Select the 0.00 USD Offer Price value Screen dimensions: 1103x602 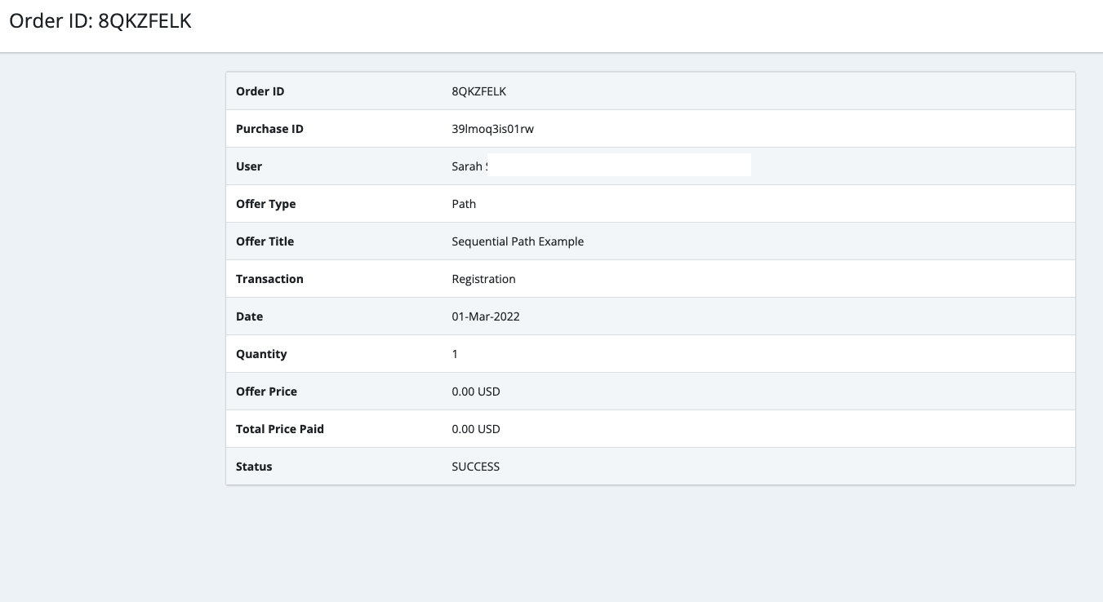click(x=475, y=392)
